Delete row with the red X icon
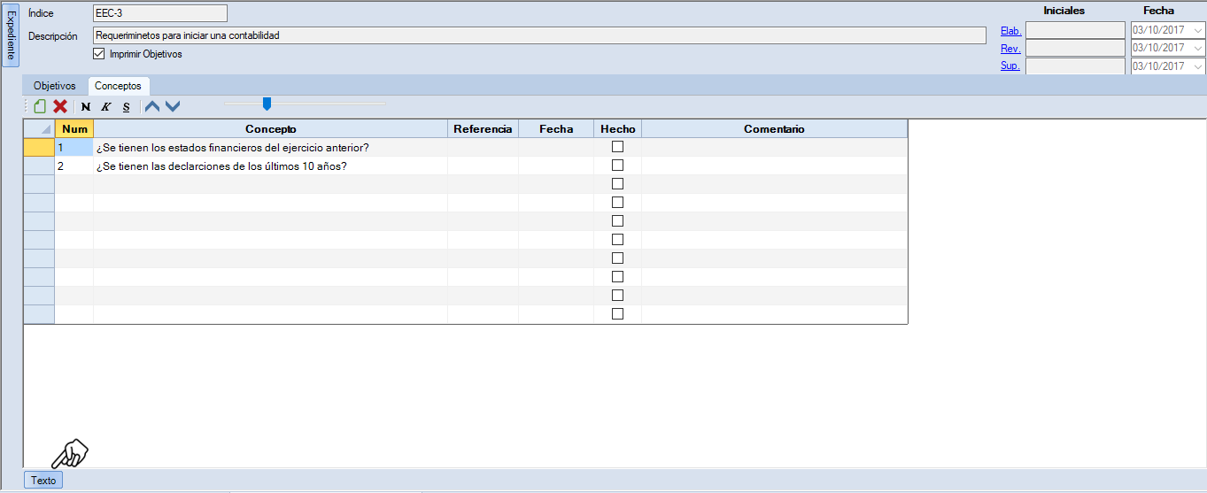 (60, 106)
